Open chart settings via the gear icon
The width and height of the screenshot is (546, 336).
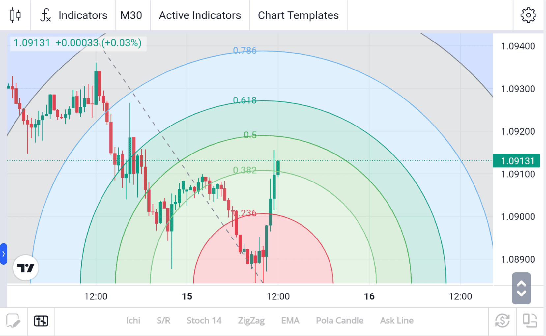click(x=528, y=15)
